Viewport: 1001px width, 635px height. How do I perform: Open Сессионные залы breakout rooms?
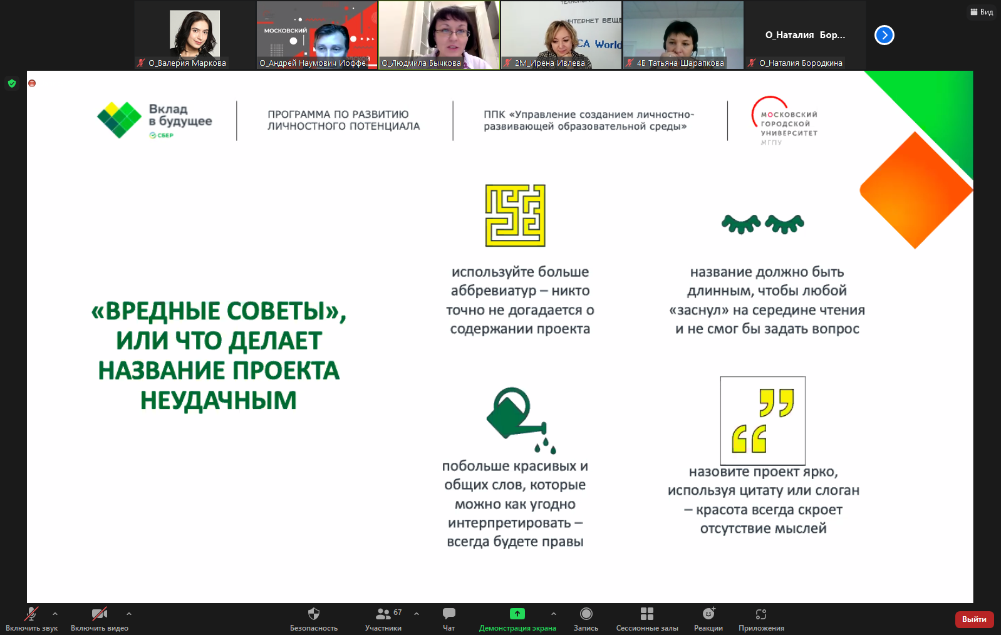point(647,619)
